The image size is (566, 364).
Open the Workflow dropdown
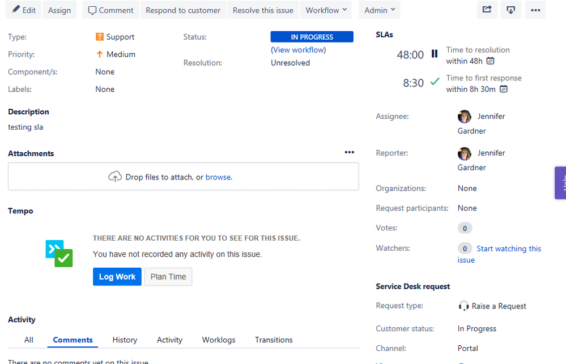pos(326,10)
